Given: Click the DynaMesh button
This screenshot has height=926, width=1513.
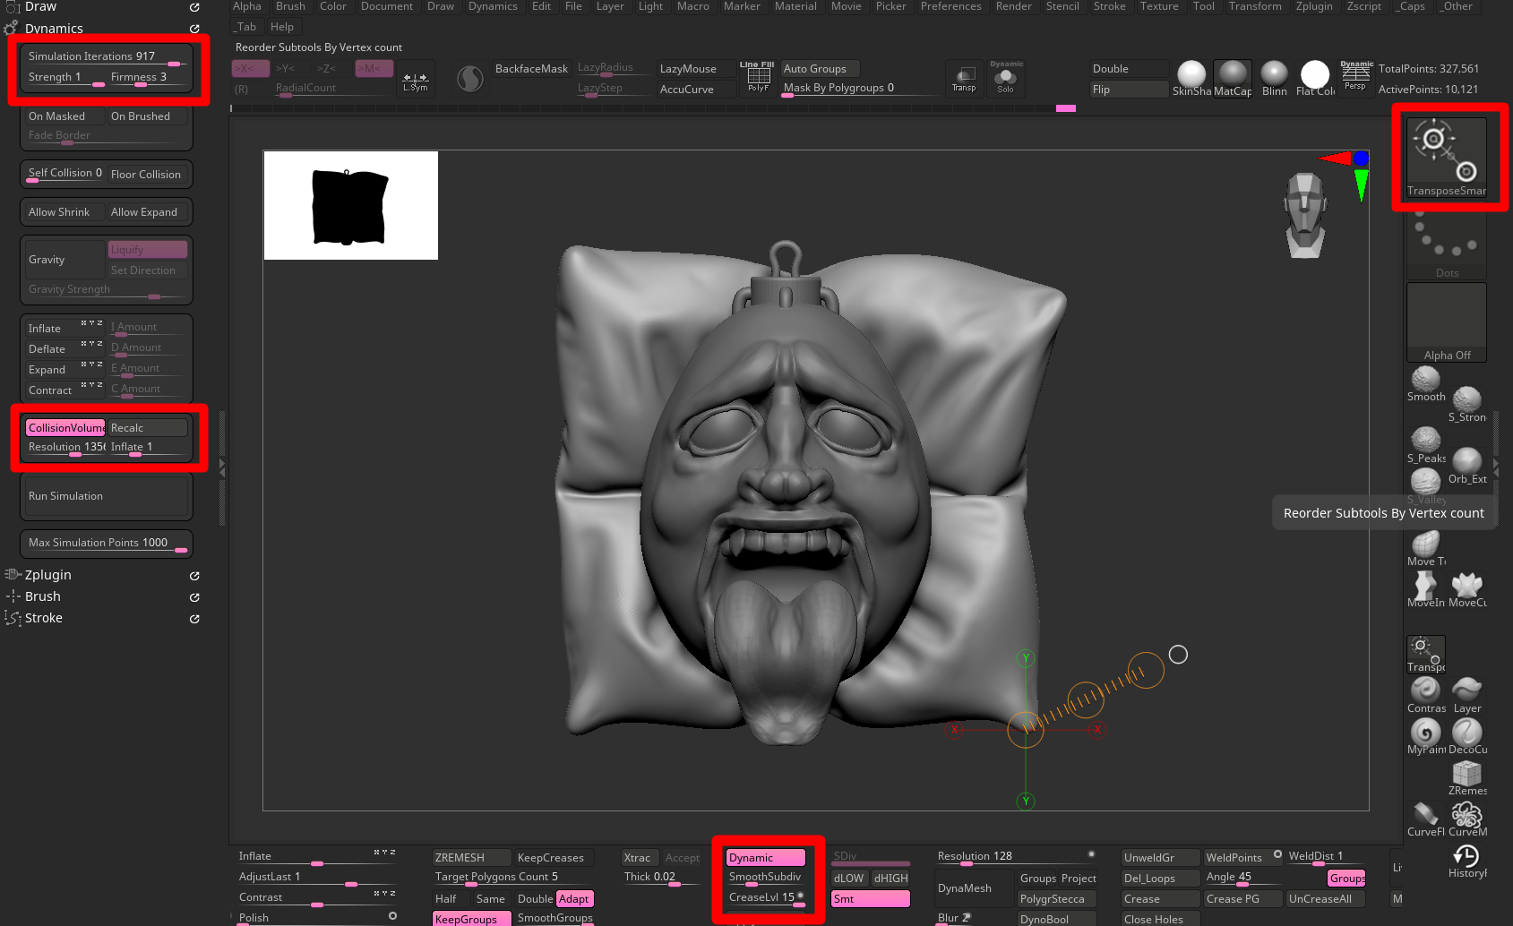Looking at the screenshot, I should click(x=975, y=888).
